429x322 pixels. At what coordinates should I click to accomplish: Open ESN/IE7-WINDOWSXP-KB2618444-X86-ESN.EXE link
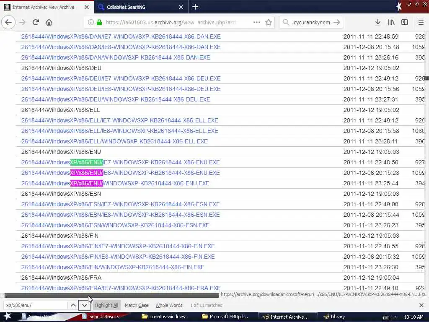click(120, 204)
